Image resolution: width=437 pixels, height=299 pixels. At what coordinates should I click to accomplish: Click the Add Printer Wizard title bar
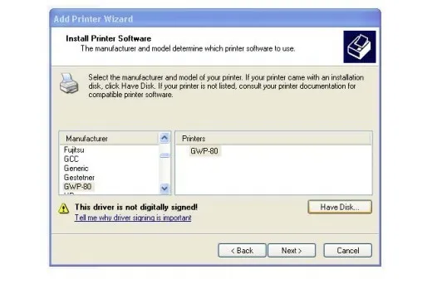coord(215,18)
